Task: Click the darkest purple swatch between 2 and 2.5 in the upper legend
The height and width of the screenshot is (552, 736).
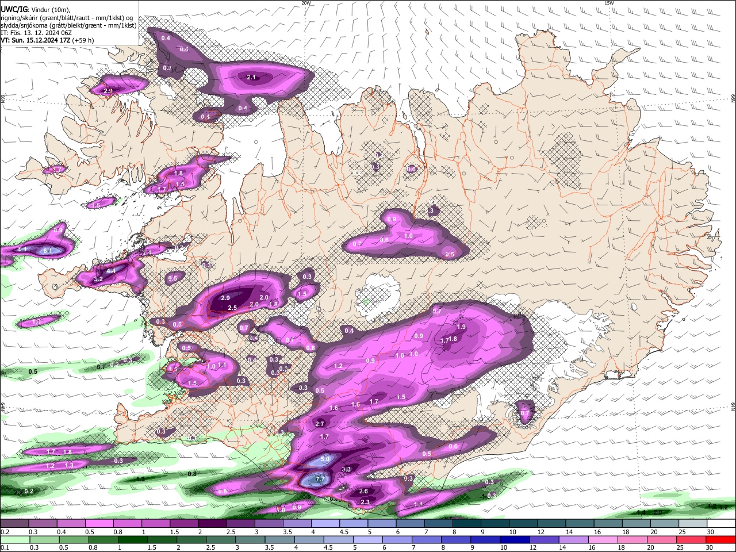Action: tap(212, 524)
